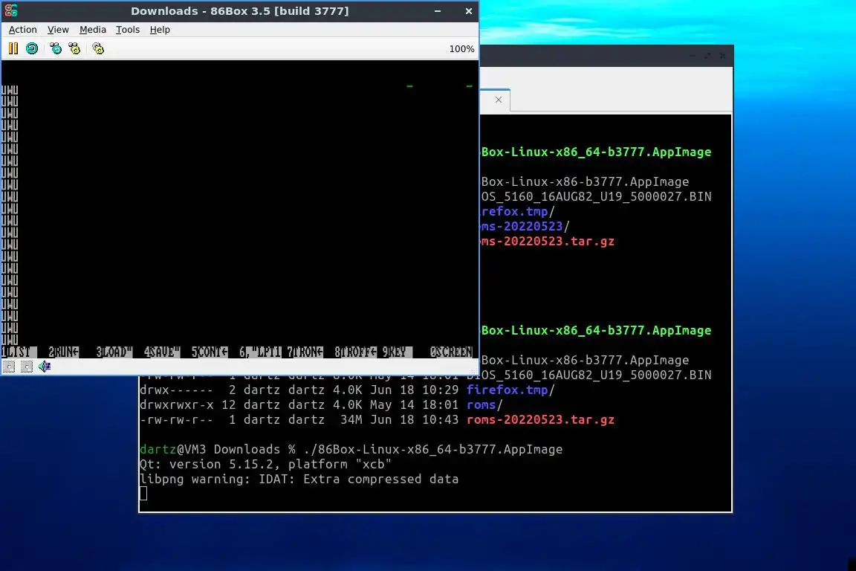The image size is (856, 571).
Task: Click the roms-20220523/ directory in upper listing
Action: point(525,226)
